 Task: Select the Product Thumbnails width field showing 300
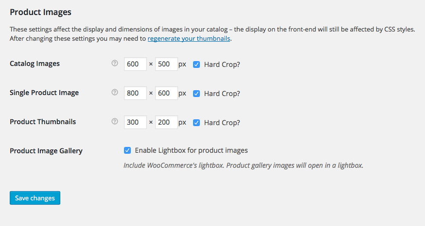(135, 122)
